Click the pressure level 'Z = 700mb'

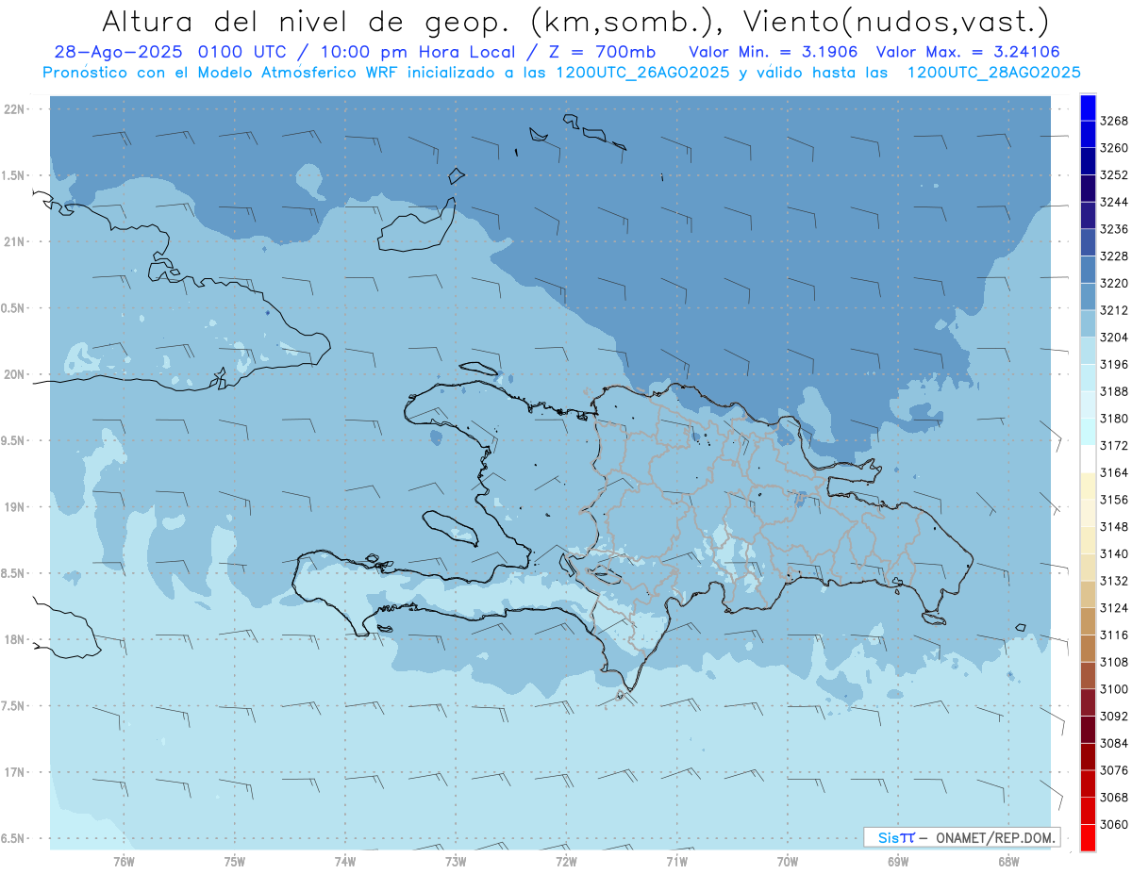click(596, 52)
